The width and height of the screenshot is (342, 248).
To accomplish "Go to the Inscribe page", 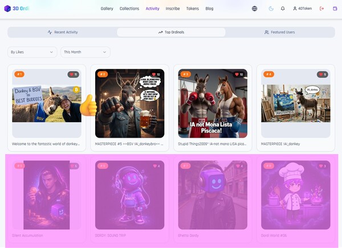I will point(173,9).
